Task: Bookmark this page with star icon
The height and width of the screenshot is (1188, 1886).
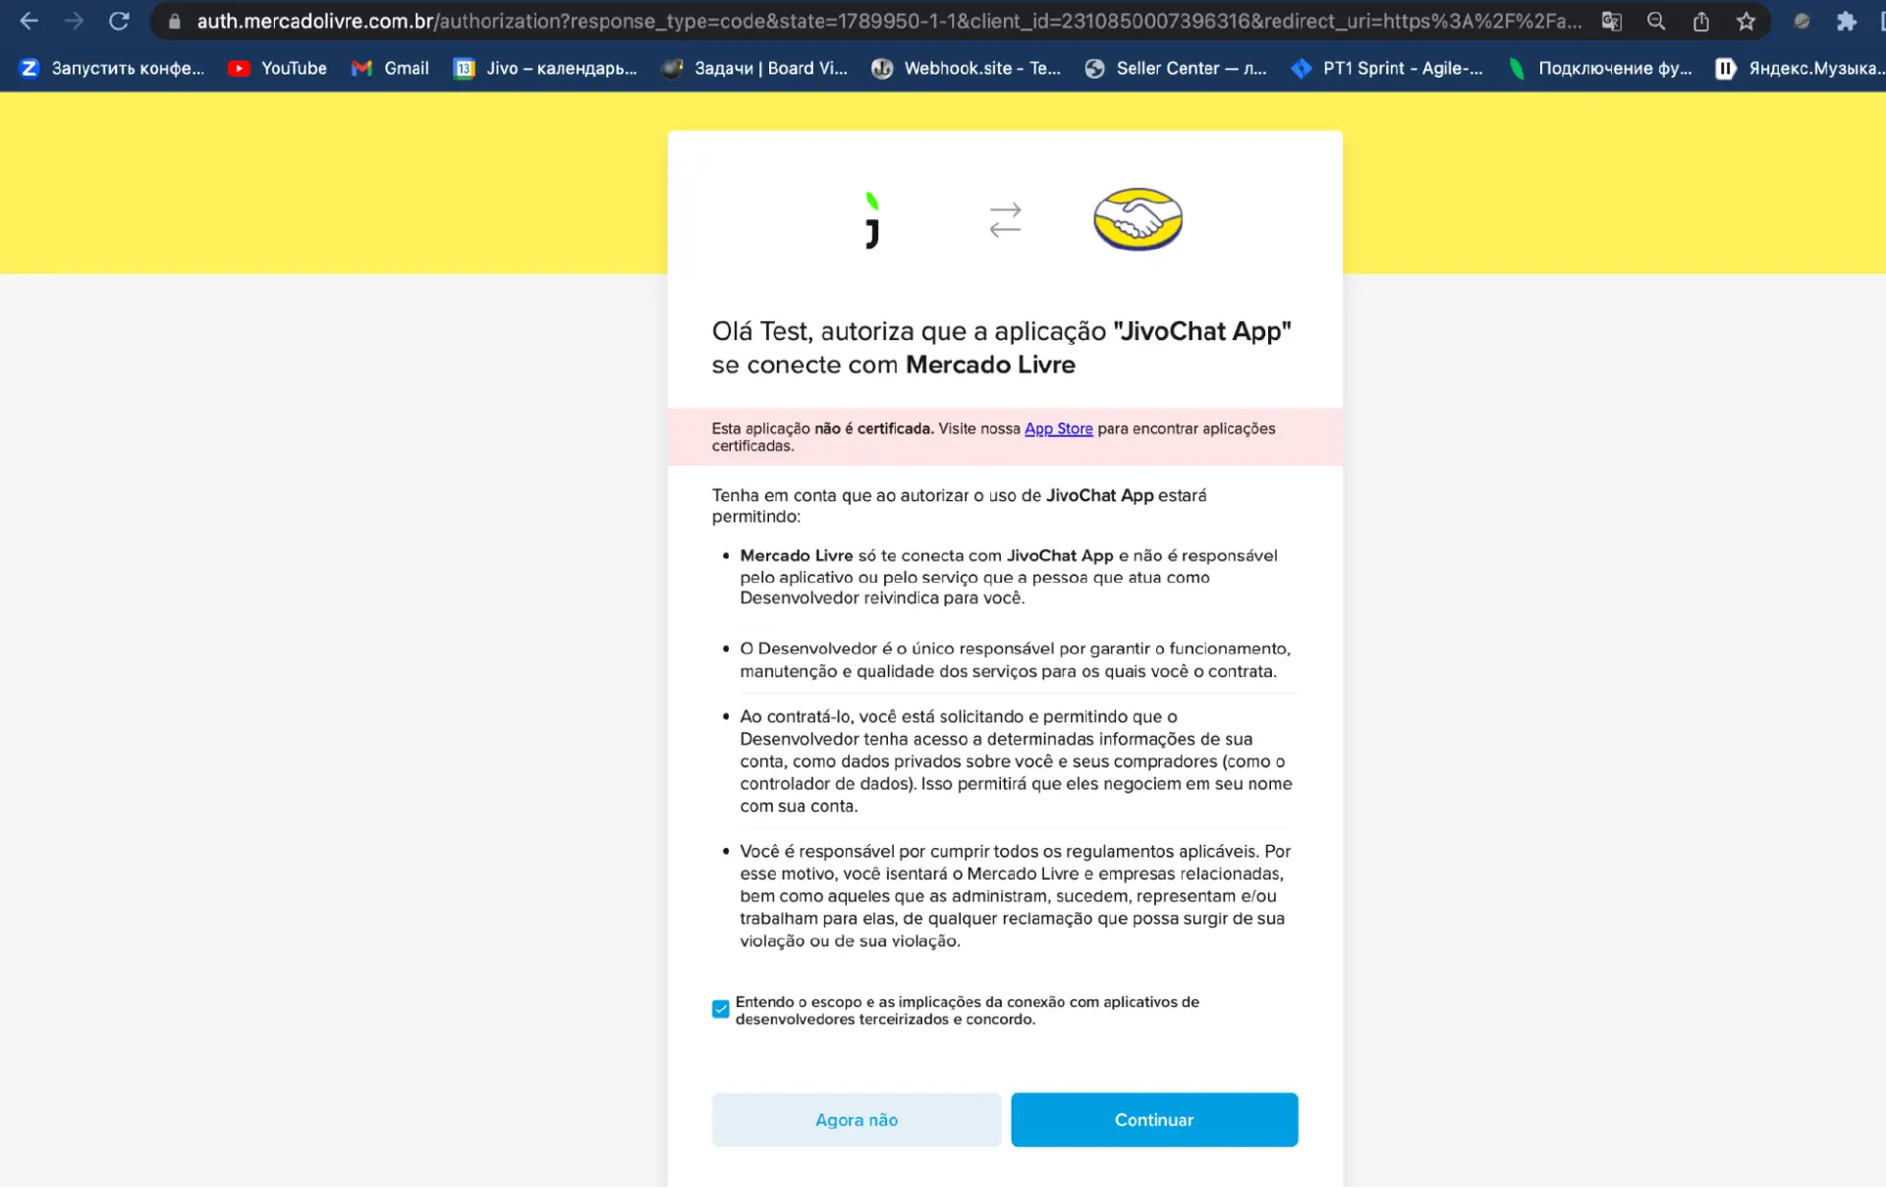Action: (1746, 21)
